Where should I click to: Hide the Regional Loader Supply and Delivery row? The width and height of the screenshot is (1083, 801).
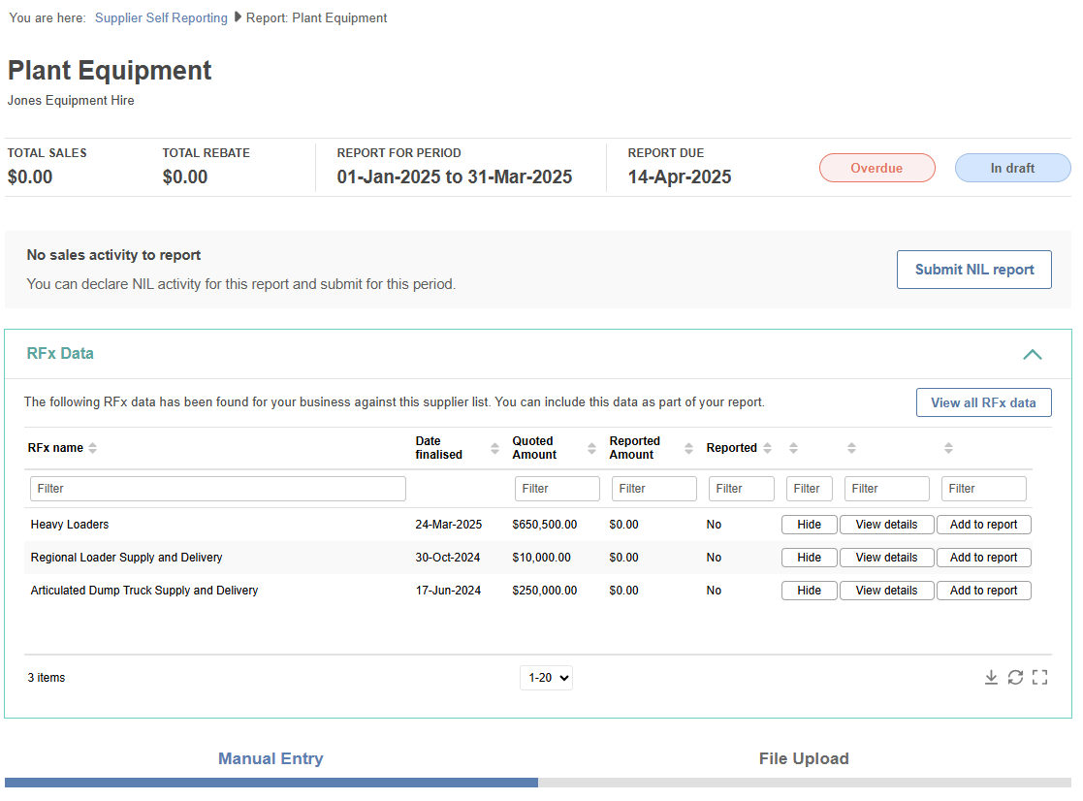pyautogui.click(x=809, y=558)
